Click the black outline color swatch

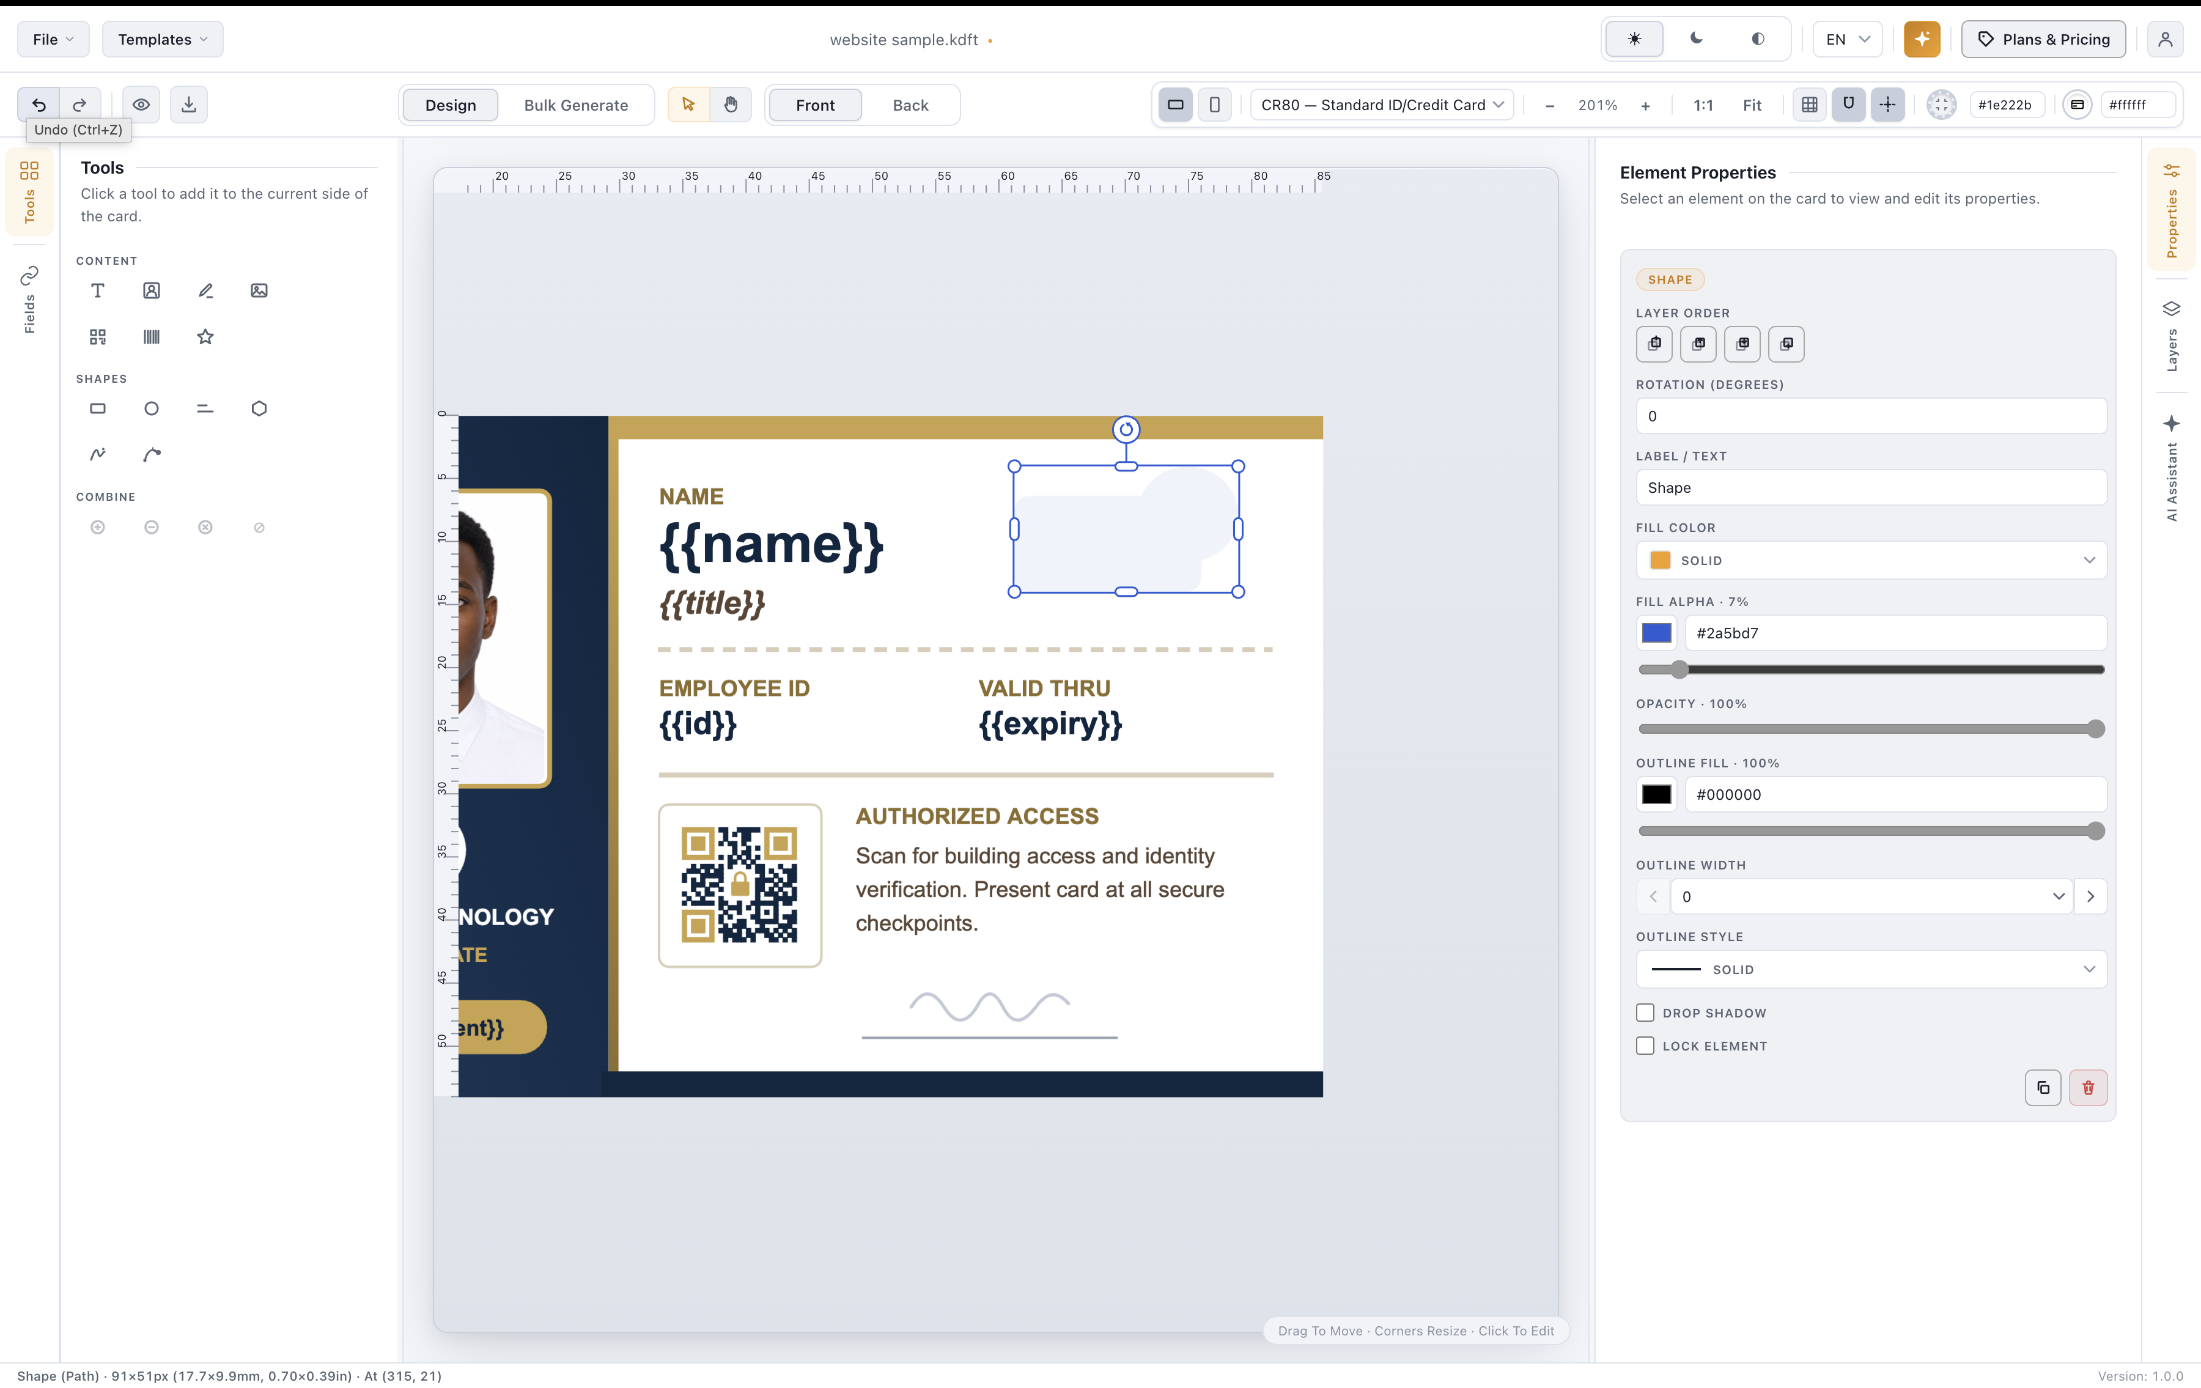[x=1656, y=794]
